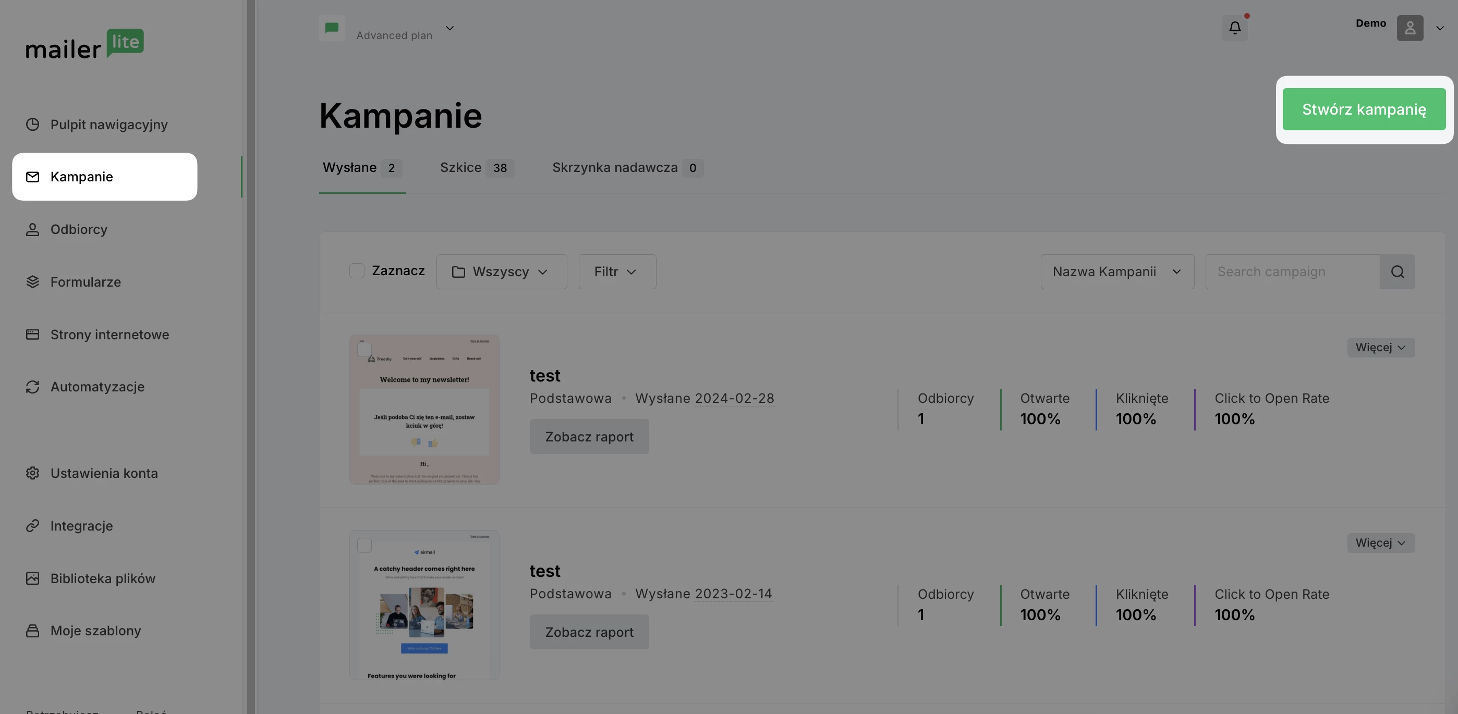Click the Integracje link icon
This screenshot has width=1458, height=714.
(x=32, y=526)
